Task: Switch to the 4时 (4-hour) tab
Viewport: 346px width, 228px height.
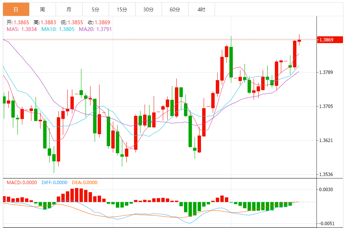Action: pyautogui.click(x=201, y=9)
